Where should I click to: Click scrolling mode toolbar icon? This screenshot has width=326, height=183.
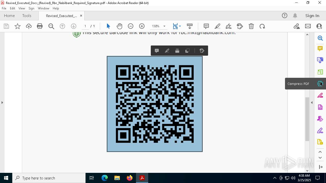point(190,26)
